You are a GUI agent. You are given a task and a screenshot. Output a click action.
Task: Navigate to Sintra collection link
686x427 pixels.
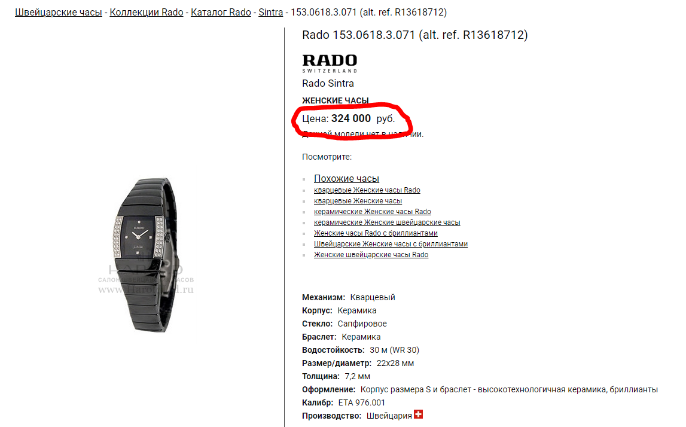[271, 12]
